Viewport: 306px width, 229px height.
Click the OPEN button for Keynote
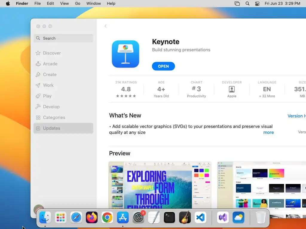tap(163, 66)
